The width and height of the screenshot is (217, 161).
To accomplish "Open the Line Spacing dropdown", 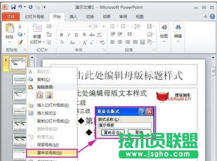I will tap(138, 26).
